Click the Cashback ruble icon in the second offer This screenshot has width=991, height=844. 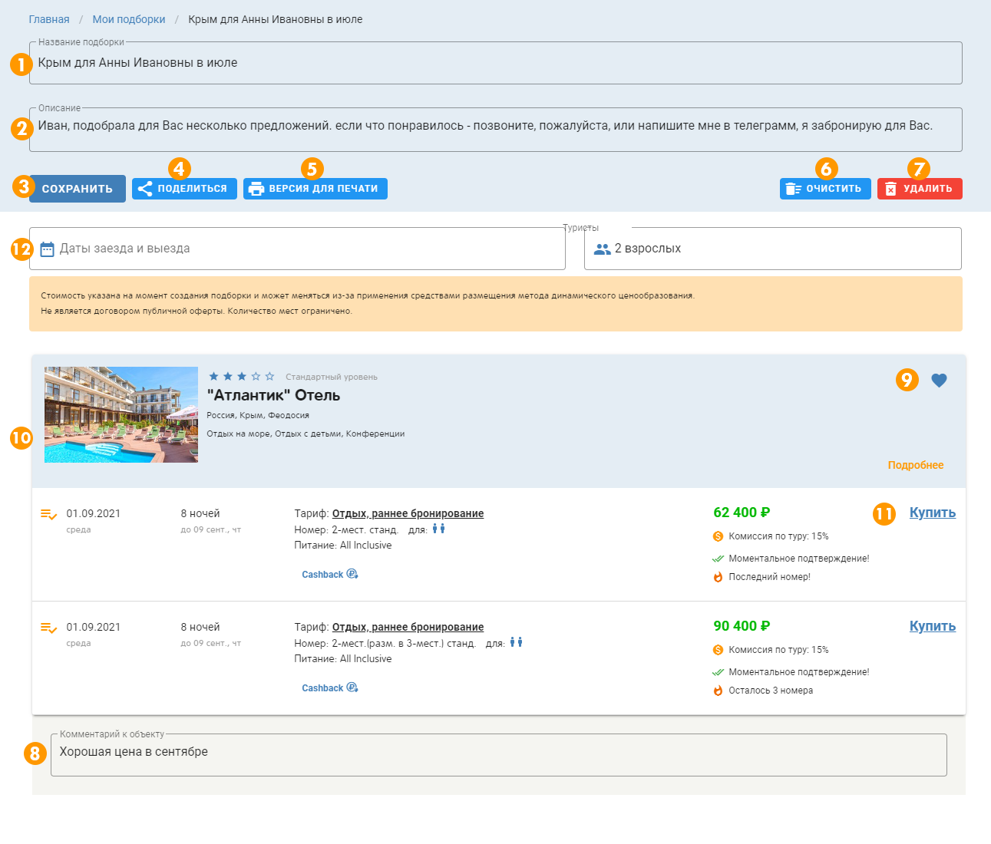[352, 687]
